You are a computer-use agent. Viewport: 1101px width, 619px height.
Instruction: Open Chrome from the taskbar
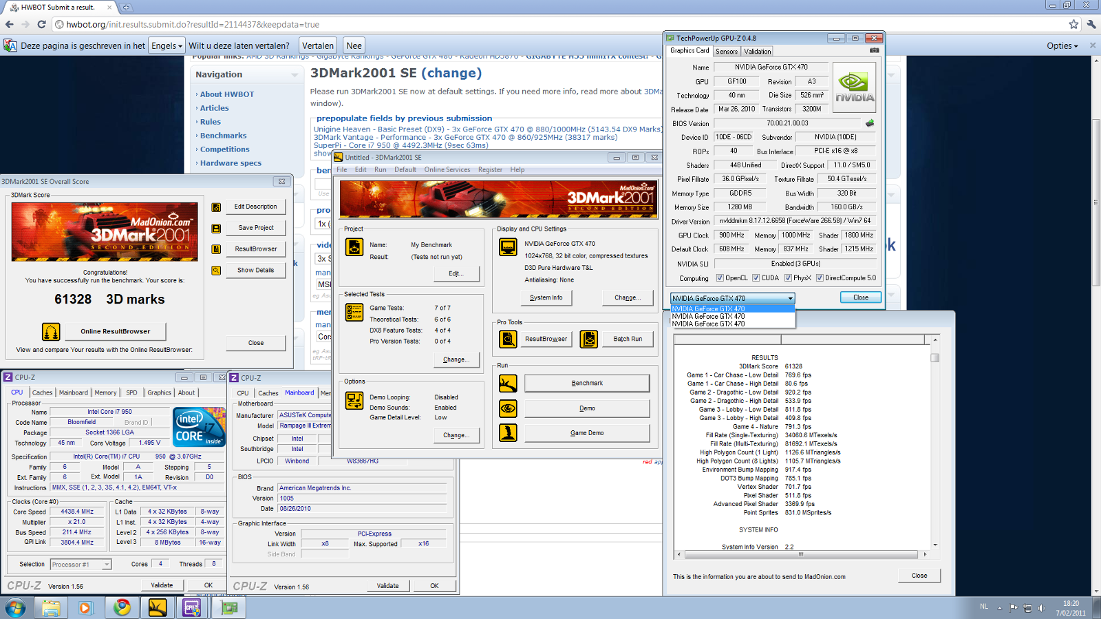[x=122, y=608]
